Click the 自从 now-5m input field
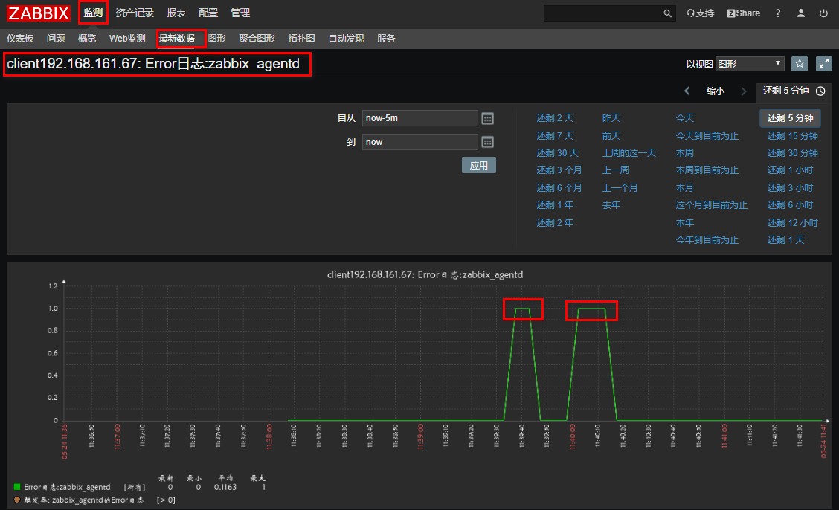Viewport: 839px width, 510px height. pos(420,118)
